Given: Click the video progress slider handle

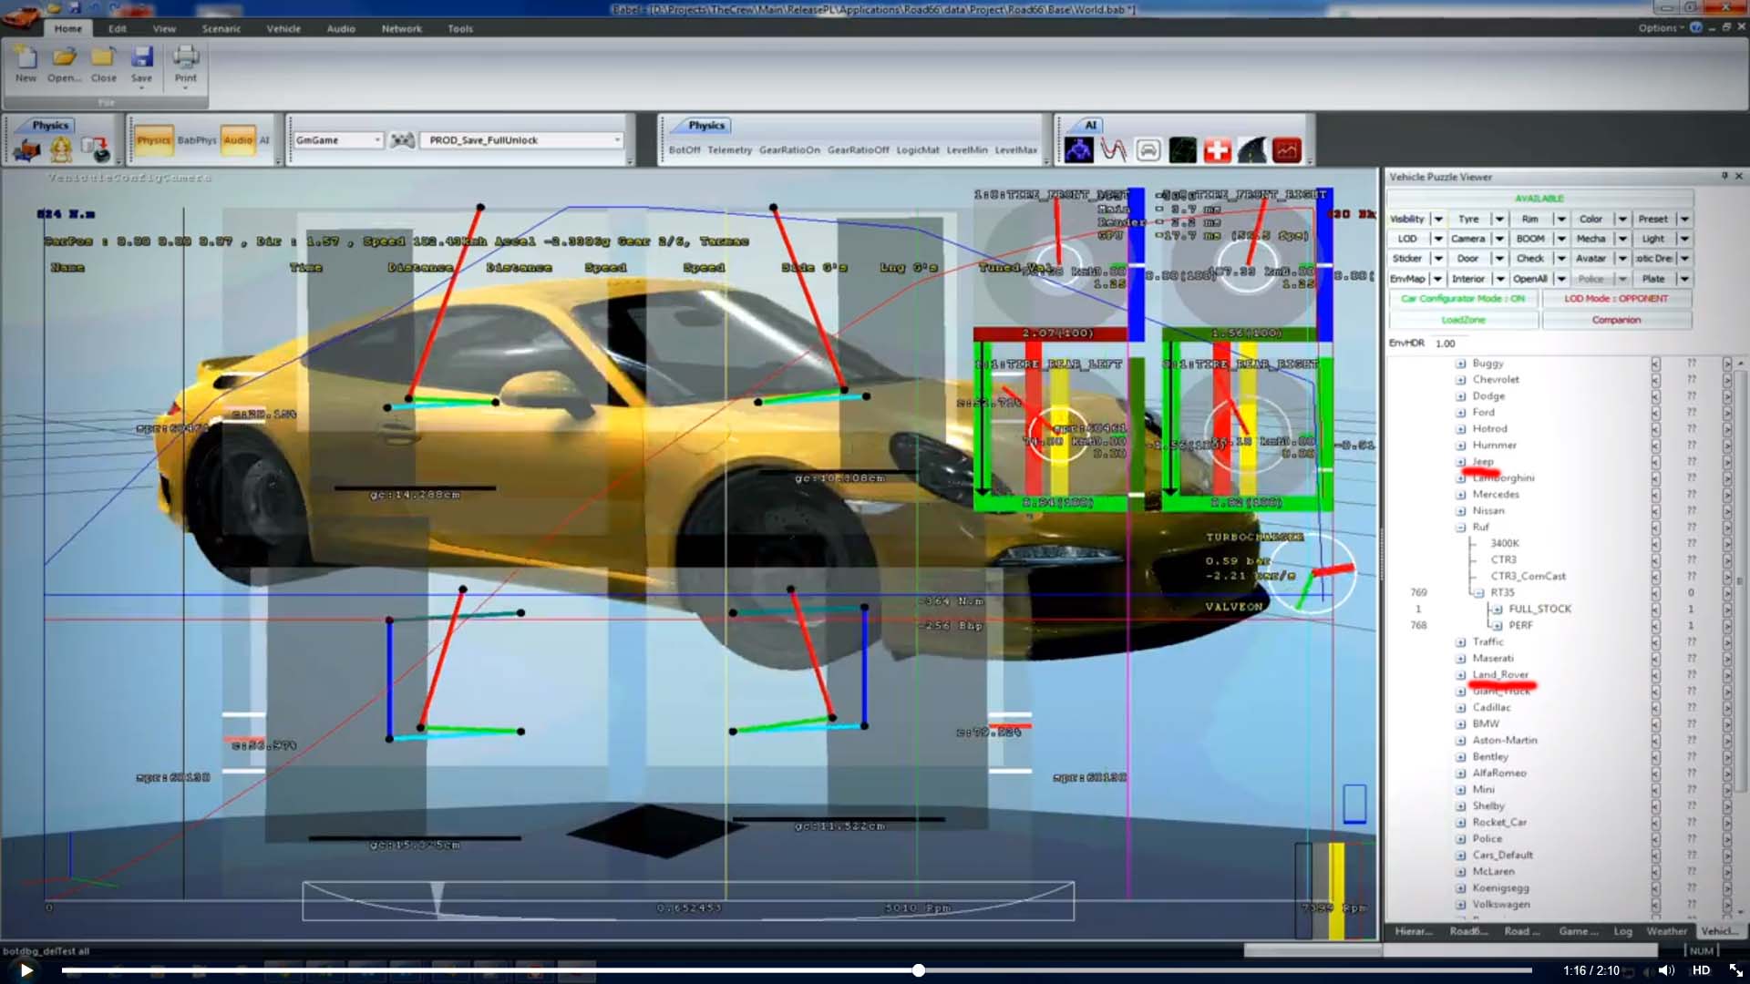Looking at the screenshot, I should click(x=919, y=970).
